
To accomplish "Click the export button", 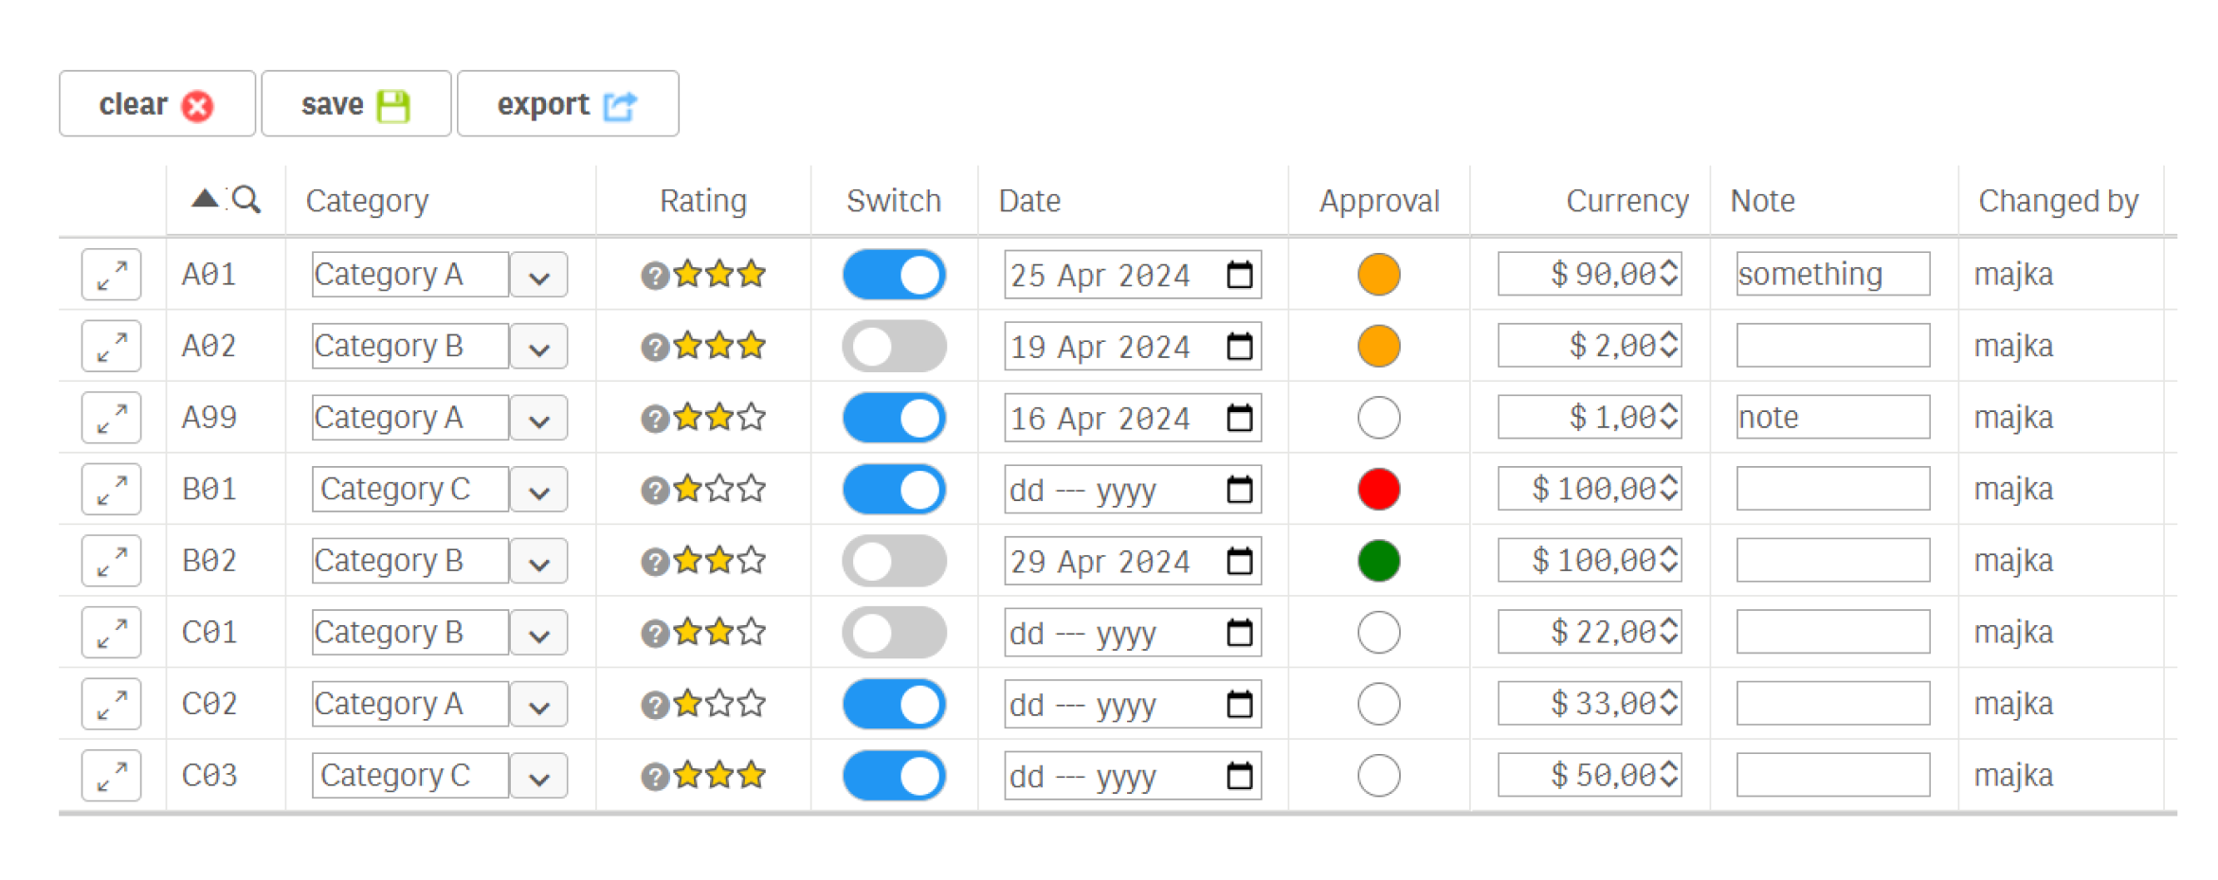I will coord(567,104).
